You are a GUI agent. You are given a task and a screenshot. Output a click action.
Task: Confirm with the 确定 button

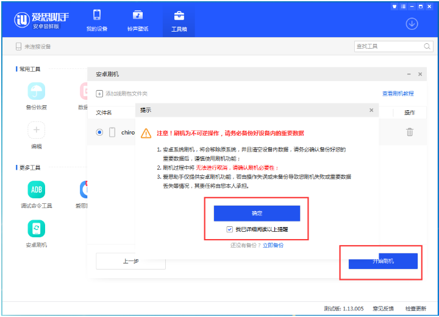257,214
